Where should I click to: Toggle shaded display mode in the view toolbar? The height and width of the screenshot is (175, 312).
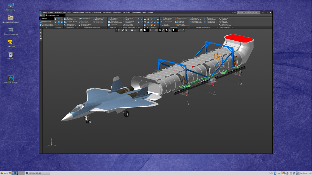coord(145,30)
